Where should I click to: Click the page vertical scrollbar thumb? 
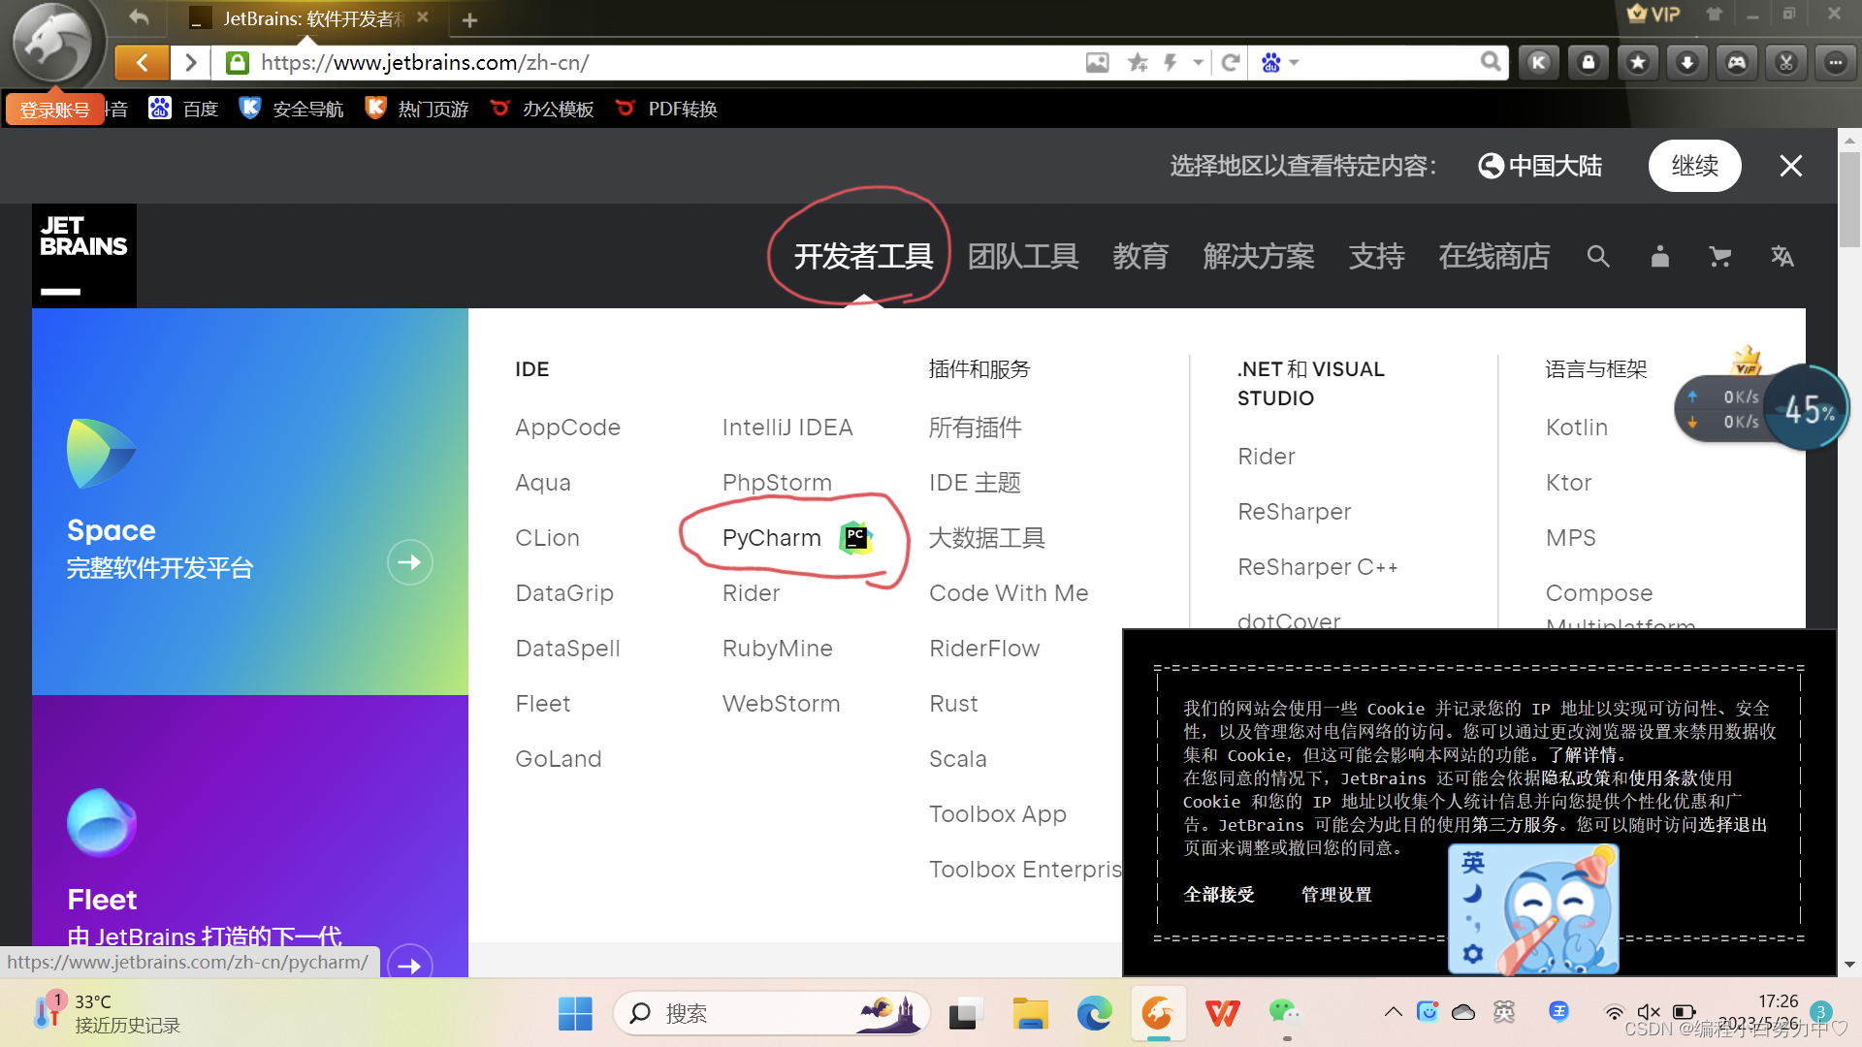point(1849,199)
